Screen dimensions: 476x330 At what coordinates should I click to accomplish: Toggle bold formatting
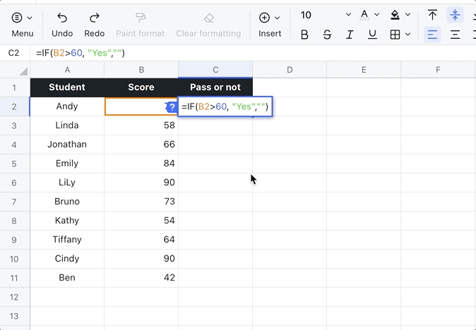(304, 35)
